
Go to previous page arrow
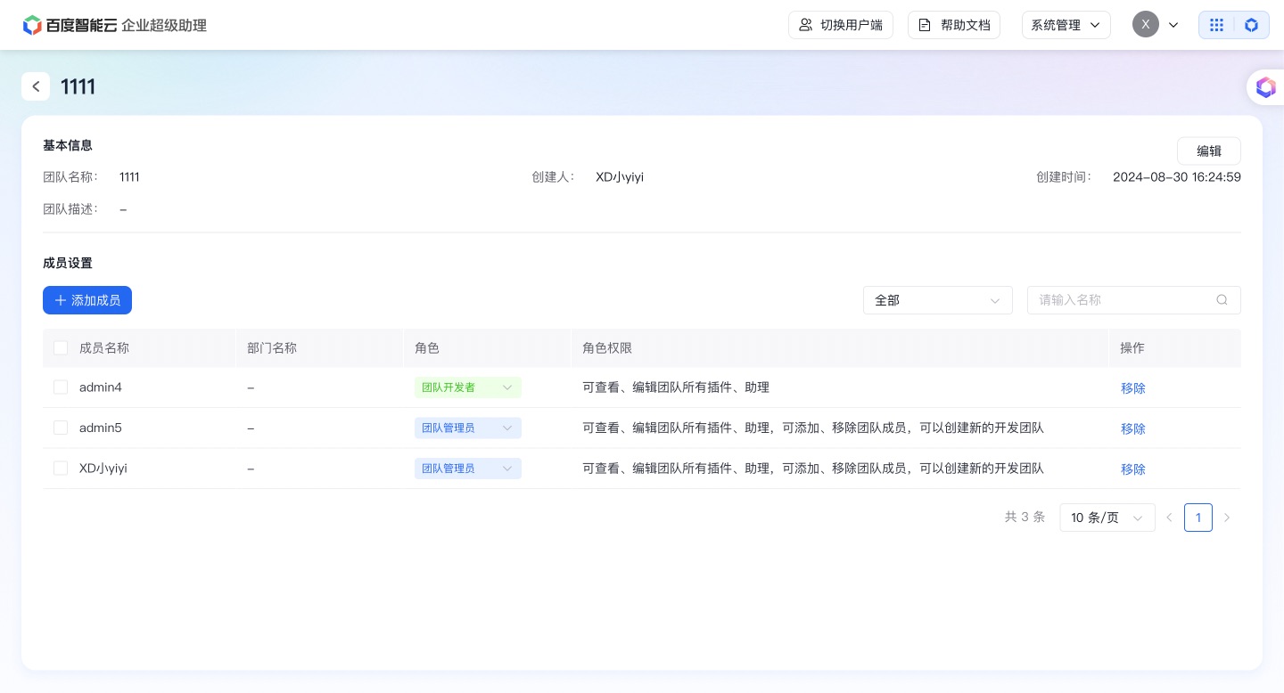[x=1169, y=518]
